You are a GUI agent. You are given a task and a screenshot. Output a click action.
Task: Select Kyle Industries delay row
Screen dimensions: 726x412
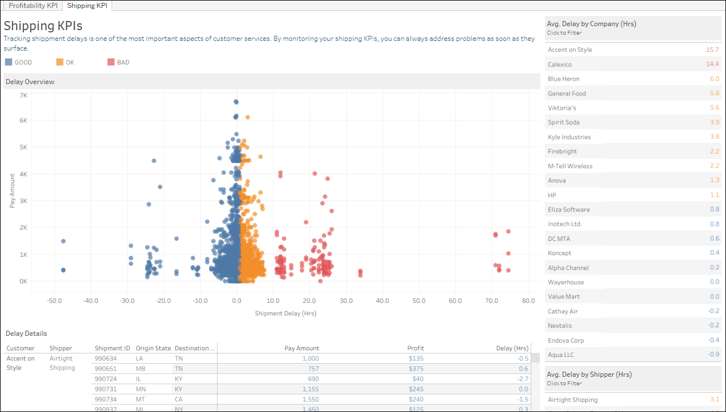pyautogui.click(x=633, y=137)
